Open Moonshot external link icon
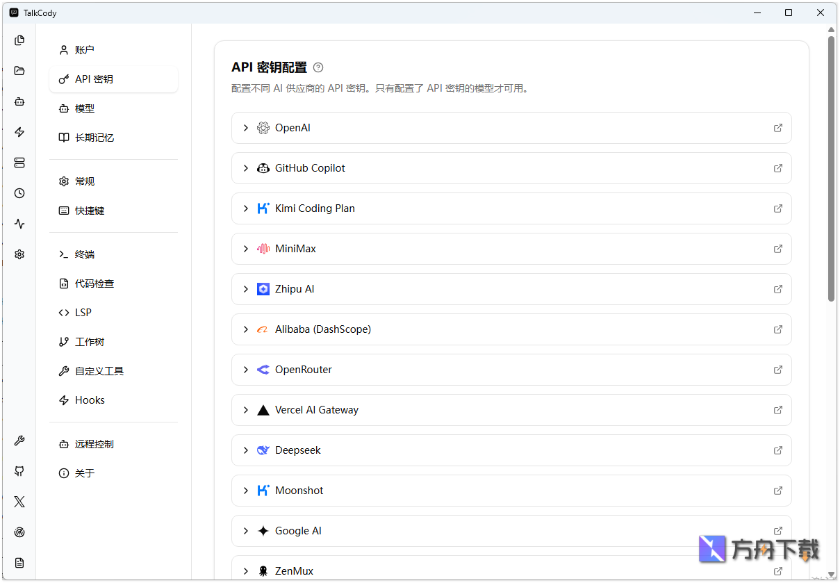This screenshot has width=840, height=583. (x=778, y=491)
